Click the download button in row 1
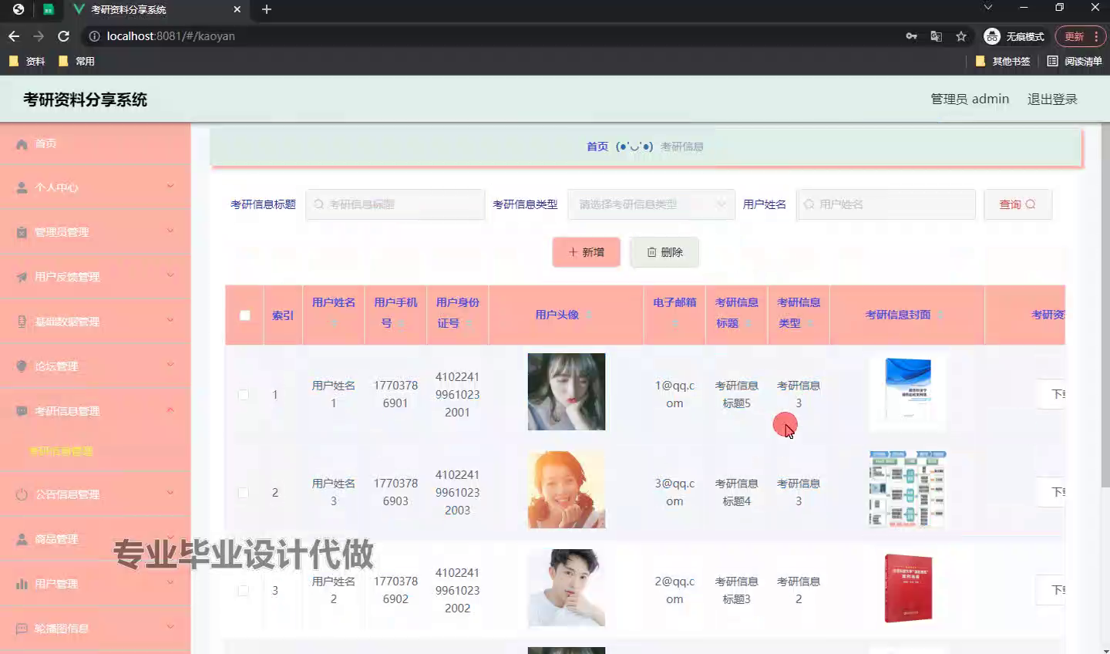 1051,394
